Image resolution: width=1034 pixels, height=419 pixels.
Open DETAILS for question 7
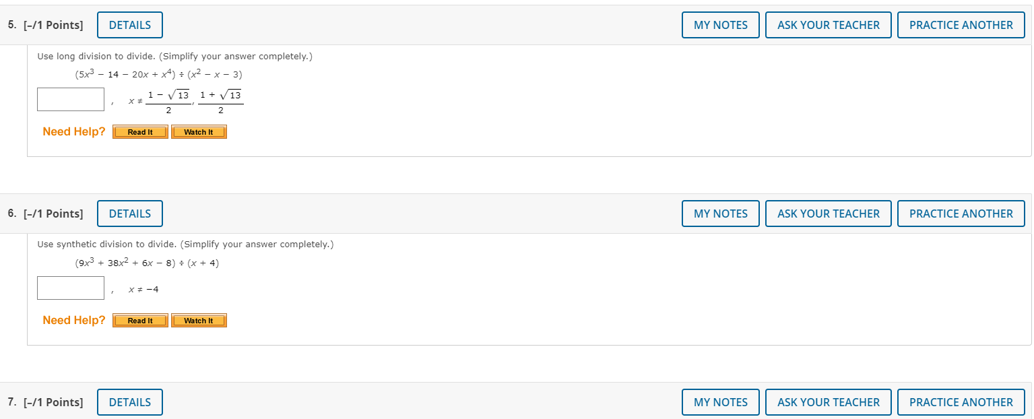point(130,402)
